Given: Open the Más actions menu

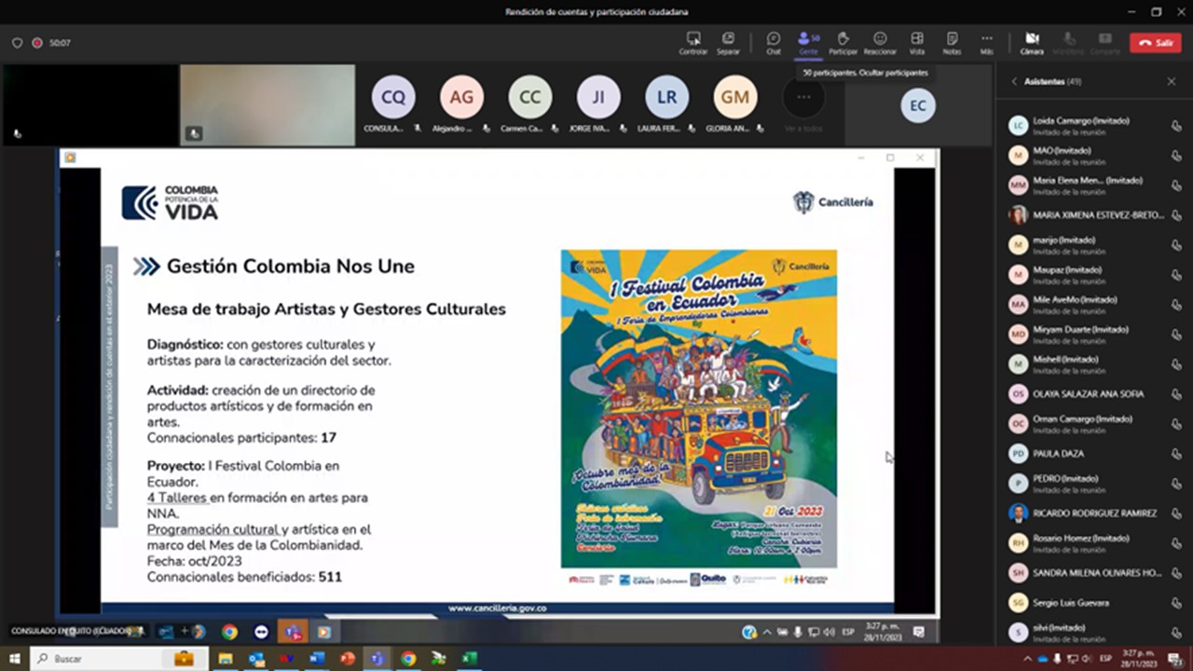Looking at the screenshot, I should coord(986,43).
